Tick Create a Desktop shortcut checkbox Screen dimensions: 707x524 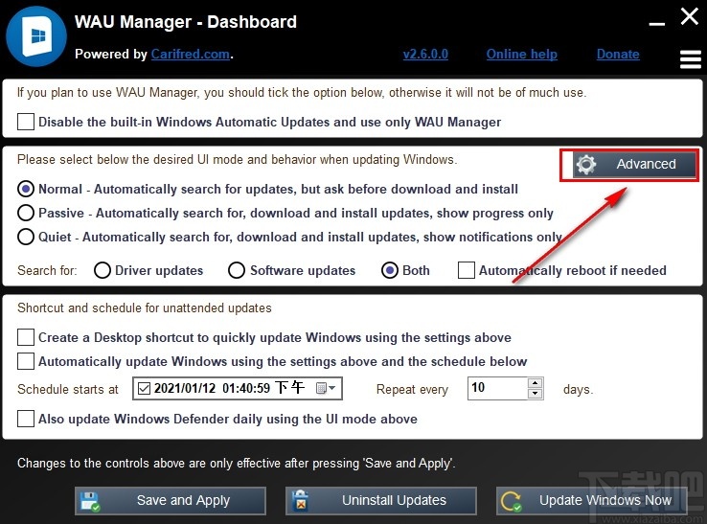26,337
